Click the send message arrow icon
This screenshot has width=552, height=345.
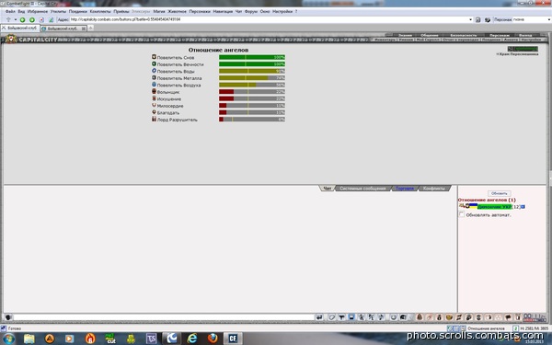point(319,317)
